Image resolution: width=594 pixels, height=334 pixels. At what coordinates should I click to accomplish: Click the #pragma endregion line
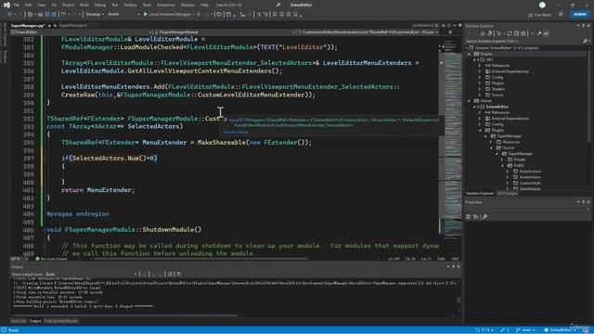point(78,214)
